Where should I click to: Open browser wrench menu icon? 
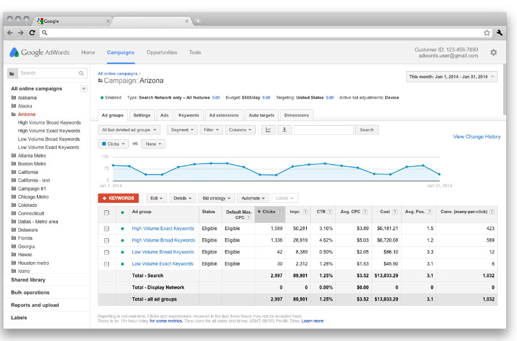[x=499, y=33]
